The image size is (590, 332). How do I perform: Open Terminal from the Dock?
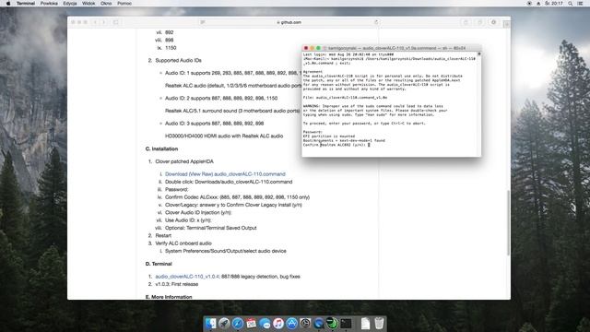(x=346, y=324)
